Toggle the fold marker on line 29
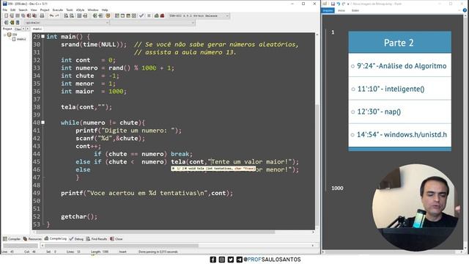The image size is (469, 264). (43, 37)
